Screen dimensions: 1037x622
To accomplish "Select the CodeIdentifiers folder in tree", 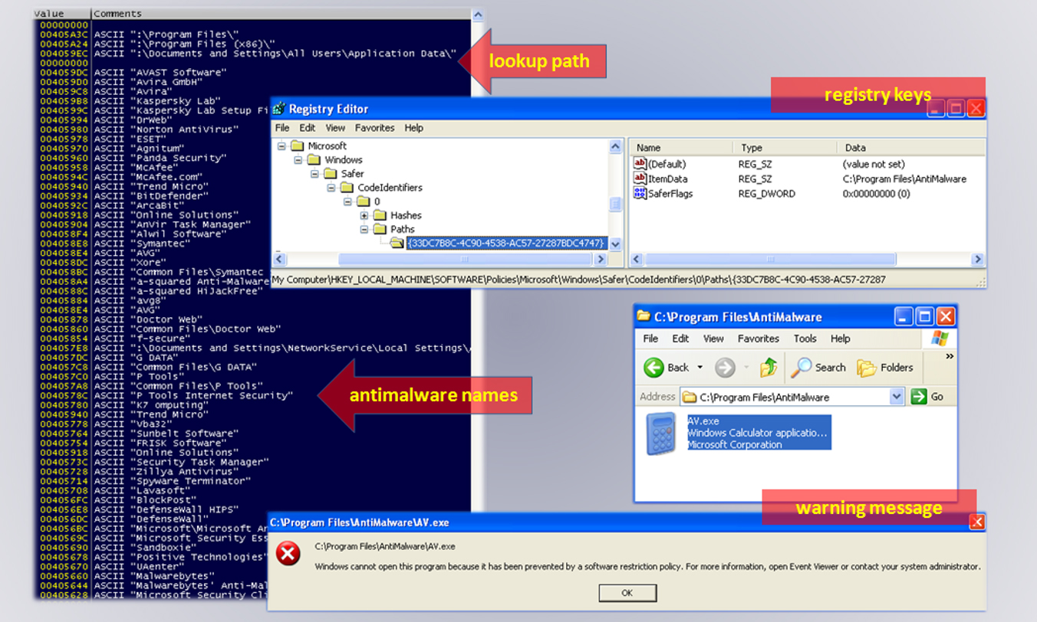I will [x=390, y=188].
